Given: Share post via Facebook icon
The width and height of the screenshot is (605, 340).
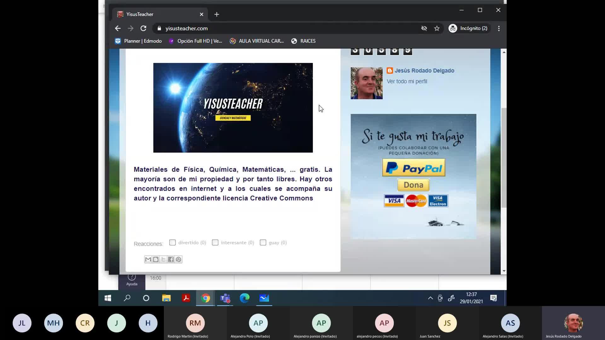Looking at the screenshot, I should pos(171,259).
